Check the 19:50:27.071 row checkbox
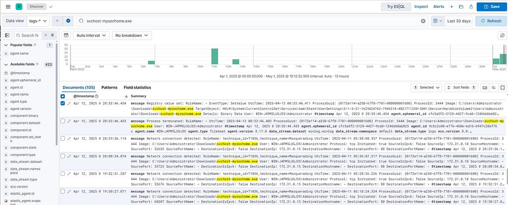 63,191
